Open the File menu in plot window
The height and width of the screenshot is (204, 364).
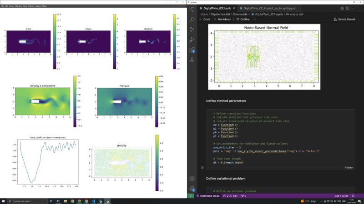coord(3,6)
